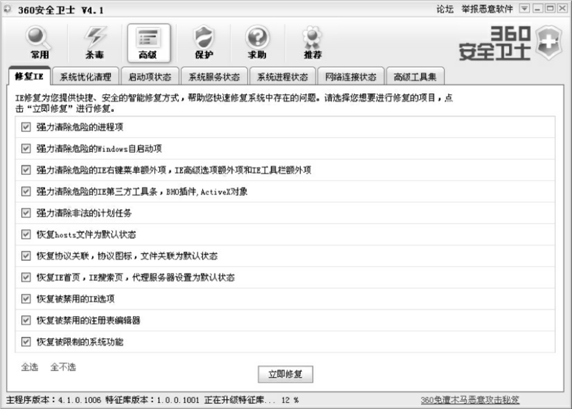
Task: Switch to the 网络连接状态 tab
Action: [351, 77]
